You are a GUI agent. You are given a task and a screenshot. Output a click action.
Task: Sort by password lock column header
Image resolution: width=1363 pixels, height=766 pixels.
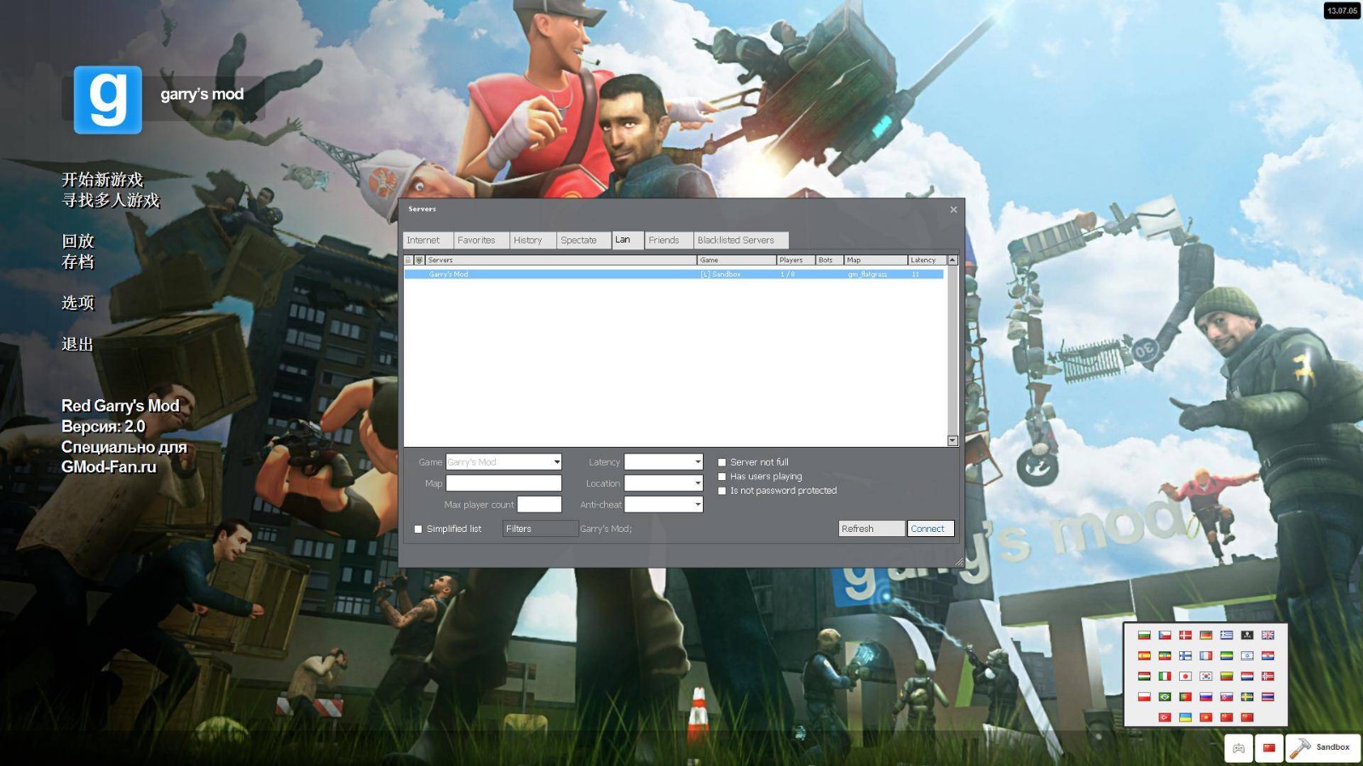[x=408, y=260]
